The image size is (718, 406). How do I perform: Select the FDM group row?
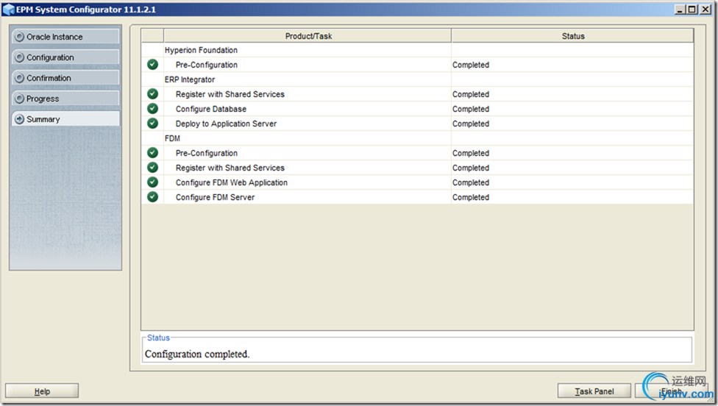coord(417,138)
